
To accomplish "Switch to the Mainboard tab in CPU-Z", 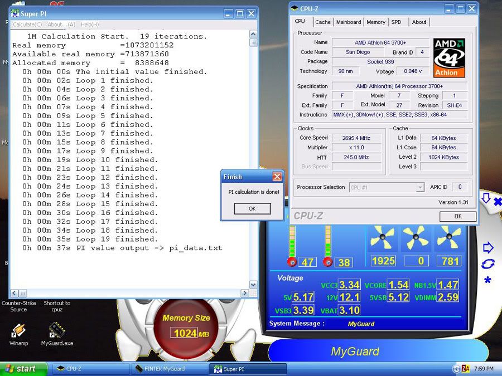I will 349,22.
